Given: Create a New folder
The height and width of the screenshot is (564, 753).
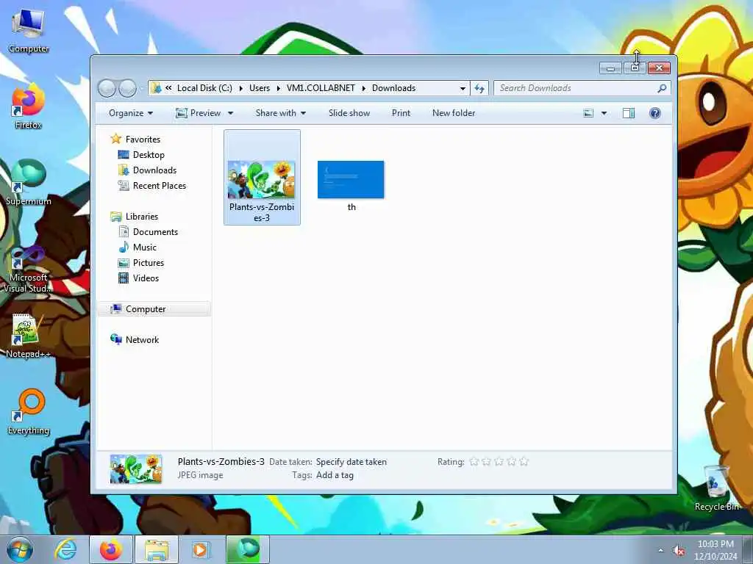Looking at the screenshot, I should pyautogui.click(x=454, y=113).
